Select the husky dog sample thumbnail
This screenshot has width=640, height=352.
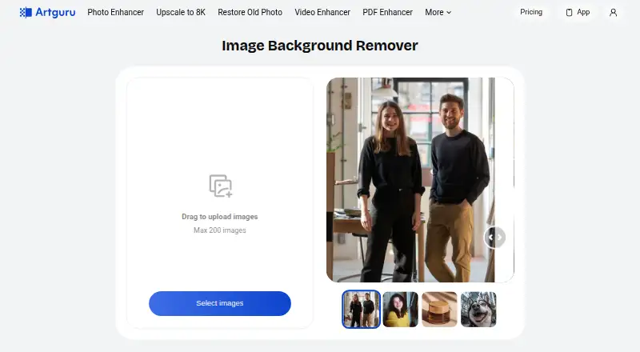click(x=478, y=309)
